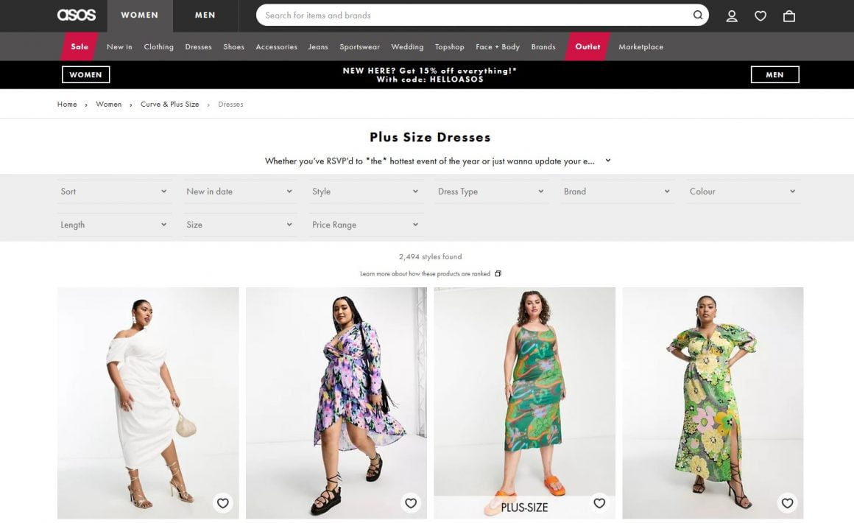
Task: Open the green print slip dress image
Action: pyautogui.click(x=524, y=403)
